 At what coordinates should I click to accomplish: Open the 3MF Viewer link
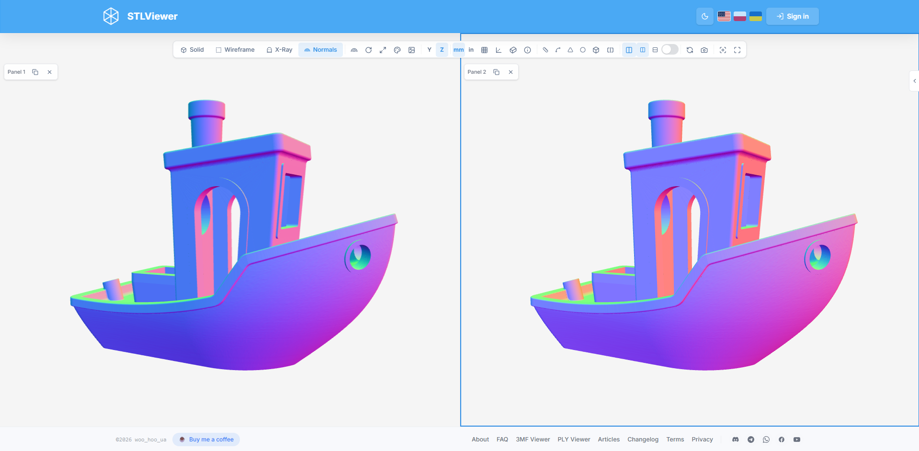click(533, 440)
